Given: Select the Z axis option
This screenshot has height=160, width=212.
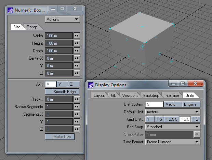Looking at the screenshot, I should (x=74, y=84).
